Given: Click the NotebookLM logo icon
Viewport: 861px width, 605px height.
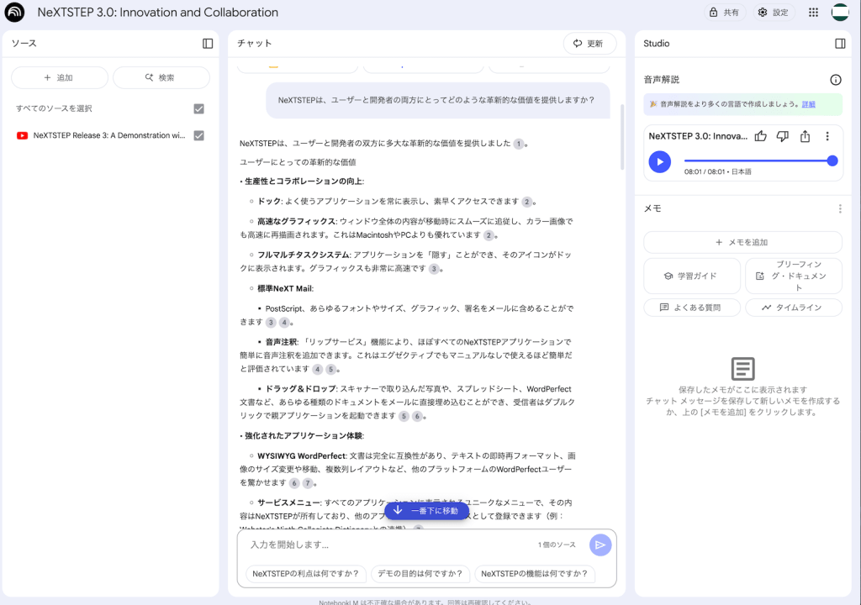Looking at the screenshot, I should point(15,12).
